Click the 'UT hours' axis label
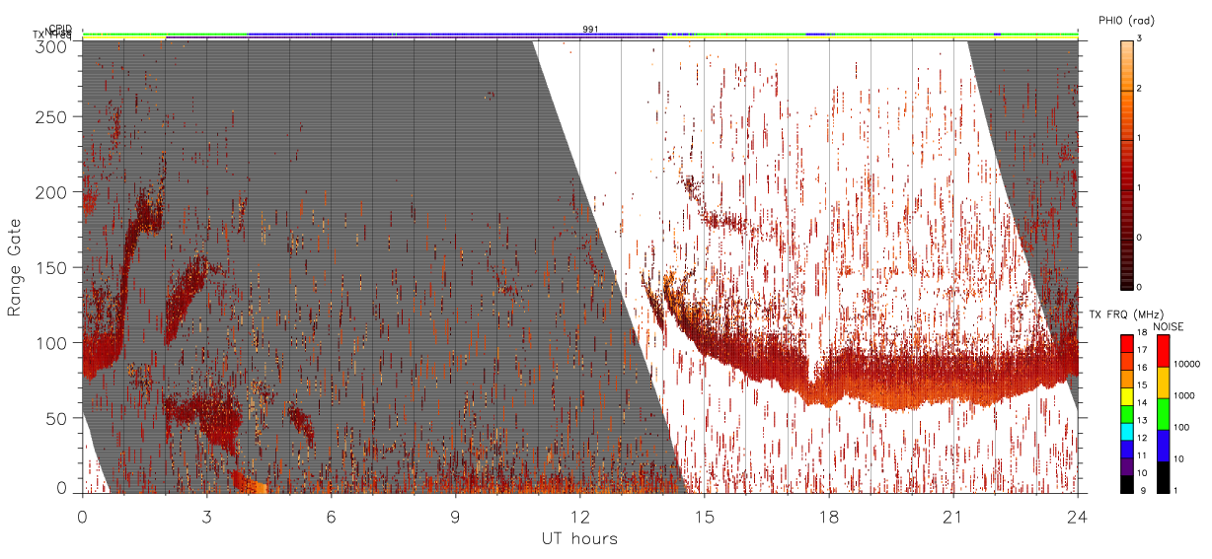 point(579,538)
